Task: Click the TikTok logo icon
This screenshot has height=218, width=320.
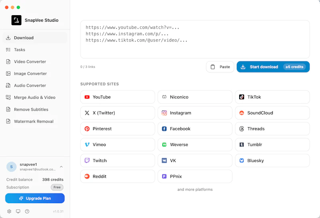Action: pos(242,97)
